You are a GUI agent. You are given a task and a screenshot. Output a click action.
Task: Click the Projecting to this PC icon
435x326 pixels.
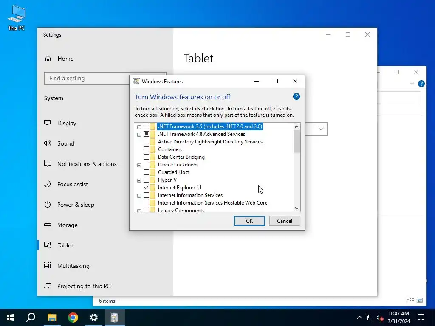coord(48,286)
